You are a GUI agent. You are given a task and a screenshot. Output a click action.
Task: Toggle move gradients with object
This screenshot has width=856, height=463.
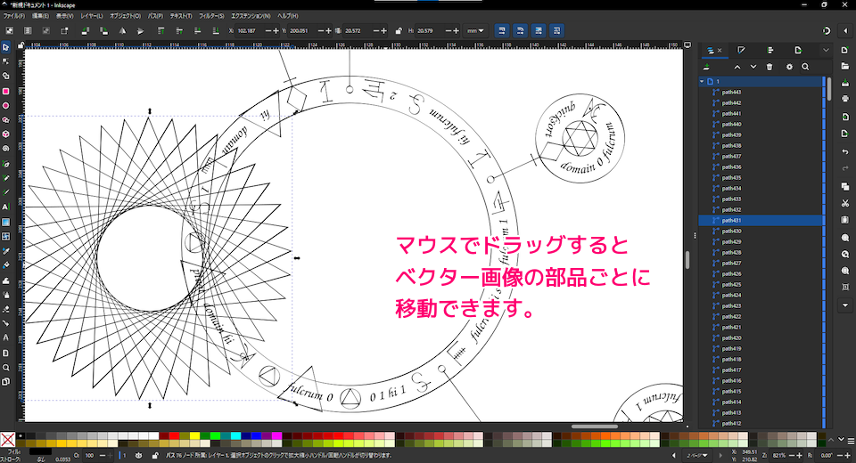click(x=539, y=31)
